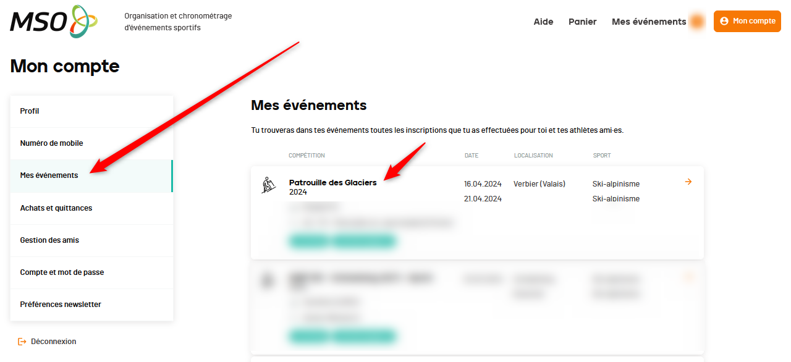
Task: Click the user icon in Mon compte button
Action: coord(724,21)
